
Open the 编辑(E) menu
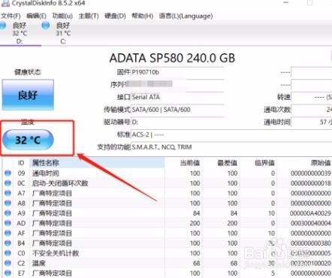(x=36, y=16)
